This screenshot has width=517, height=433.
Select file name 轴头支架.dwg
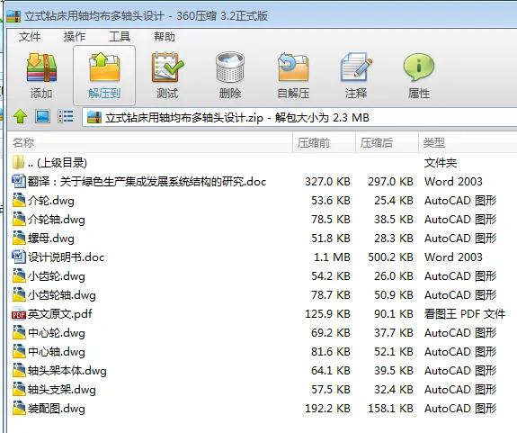pyautogui.click(x=62, y=390)
